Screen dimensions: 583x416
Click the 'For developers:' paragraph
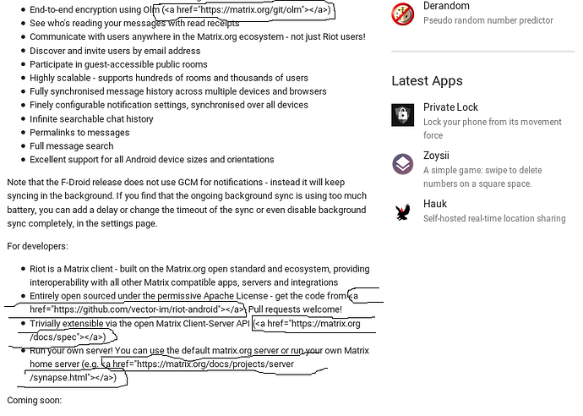37,246
